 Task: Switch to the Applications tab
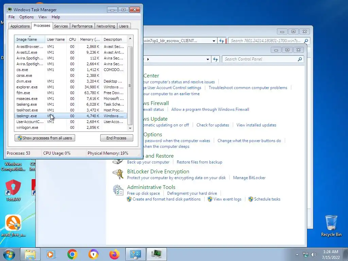(20, 26)
